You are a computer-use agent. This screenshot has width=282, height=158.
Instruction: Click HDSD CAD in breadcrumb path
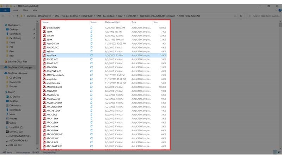coord(87,16)
